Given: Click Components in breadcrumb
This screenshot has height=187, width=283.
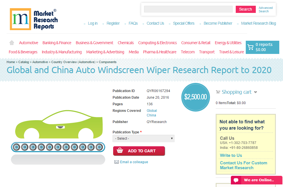Looking at the screenshot, I should point(108,62).
